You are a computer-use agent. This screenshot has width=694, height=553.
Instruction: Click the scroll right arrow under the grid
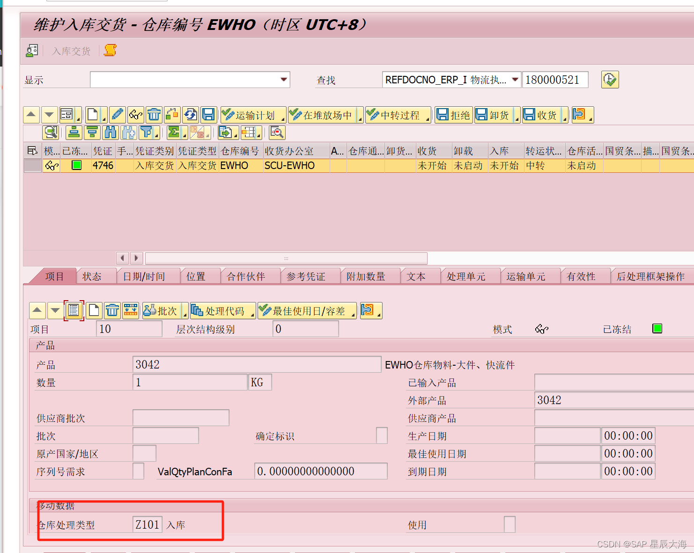(136, 258)
